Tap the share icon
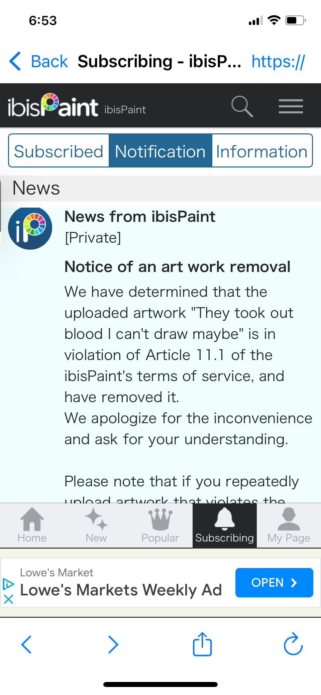 pyautogui.click(x=202, y=644)
